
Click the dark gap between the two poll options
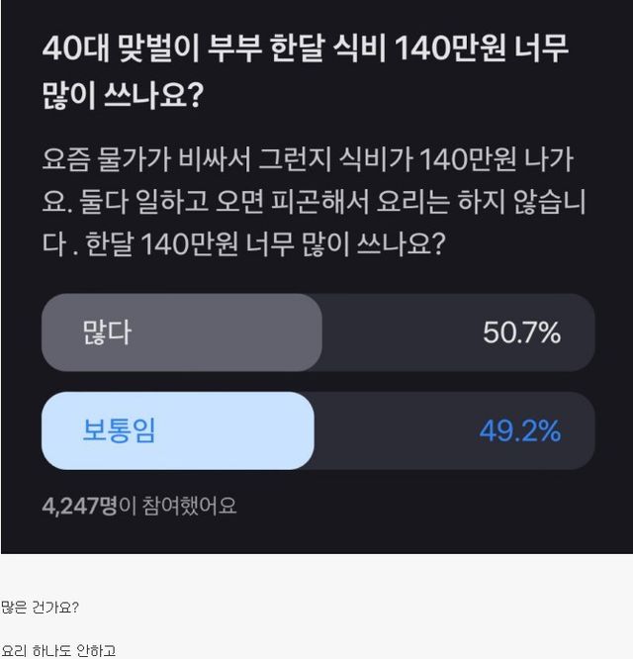(316, 382)
